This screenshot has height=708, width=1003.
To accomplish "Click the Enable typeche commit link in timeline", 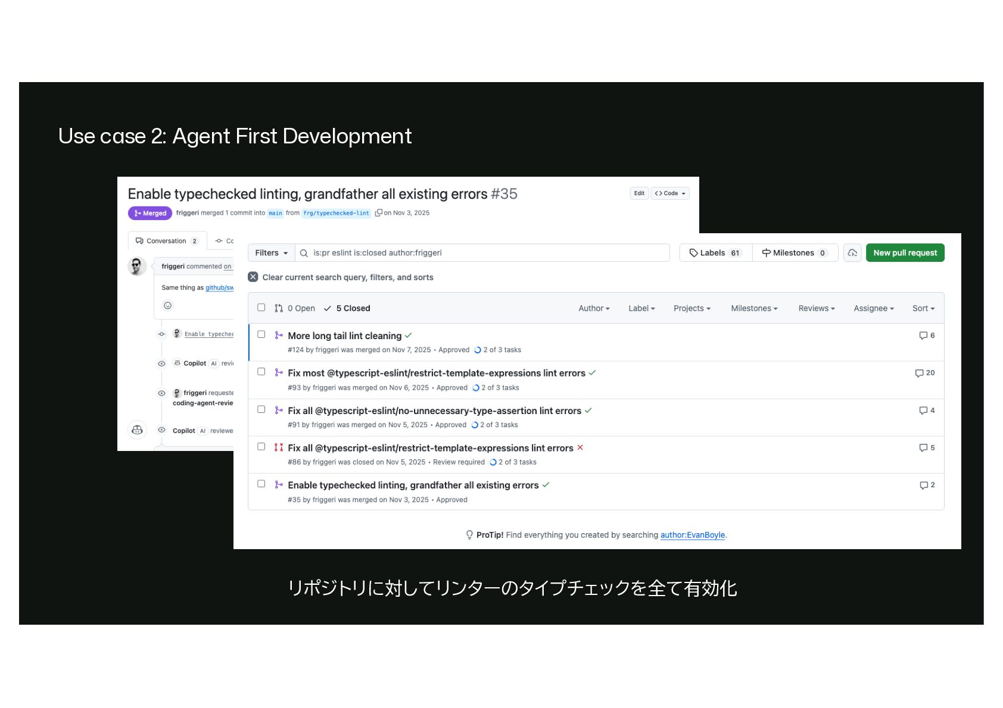I will (209, 334).
